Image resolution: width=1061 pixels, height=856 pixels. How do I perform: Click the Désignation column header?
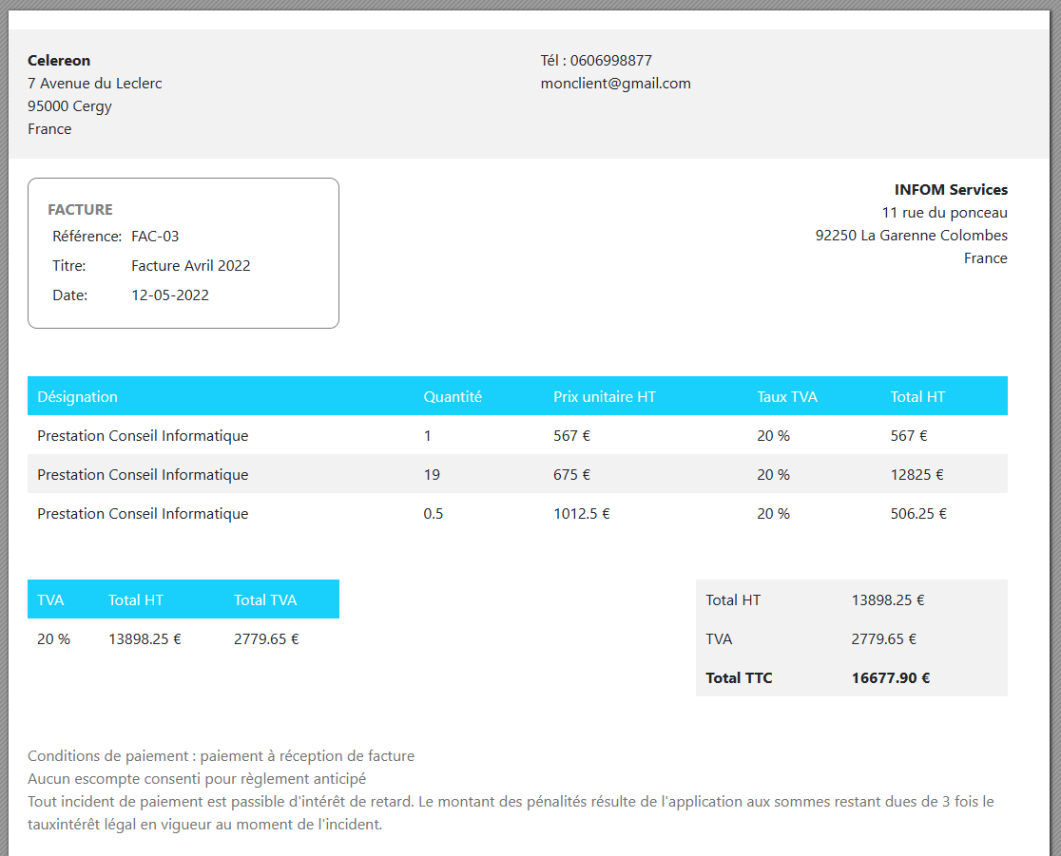[x=78, y=397]
